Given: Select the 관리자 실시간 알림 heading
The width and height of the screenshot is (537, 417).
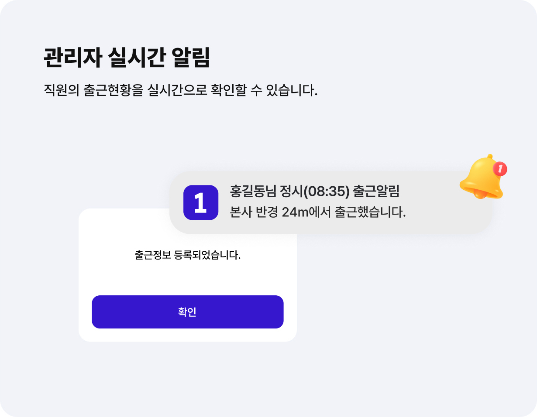Looking at the screenshot, I should point(127,58).
